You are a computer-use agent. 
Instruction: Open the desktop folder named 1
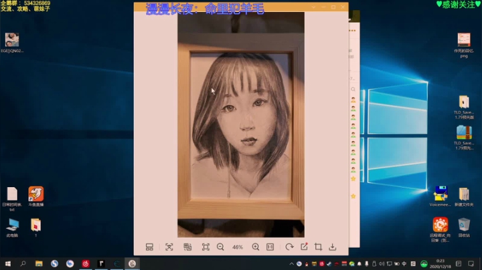(36, 227)
